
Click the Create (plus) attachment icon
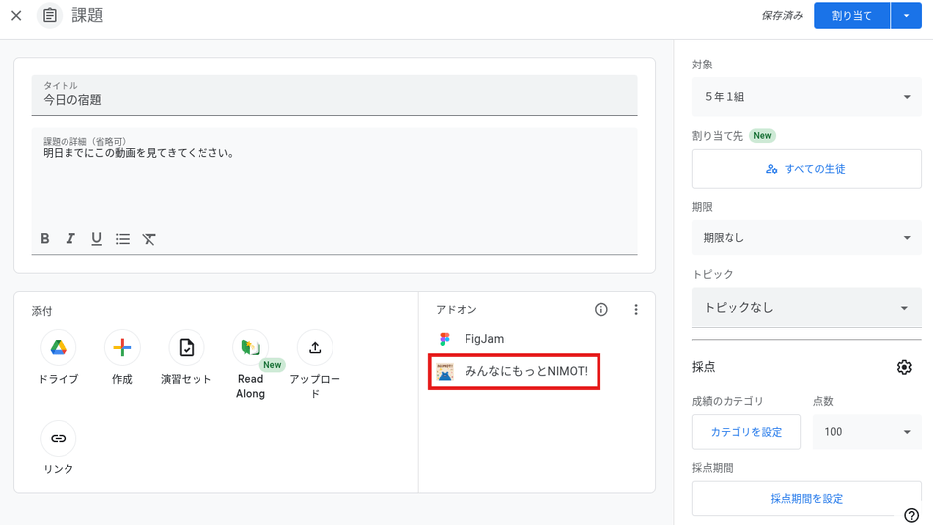coord(122,348)
